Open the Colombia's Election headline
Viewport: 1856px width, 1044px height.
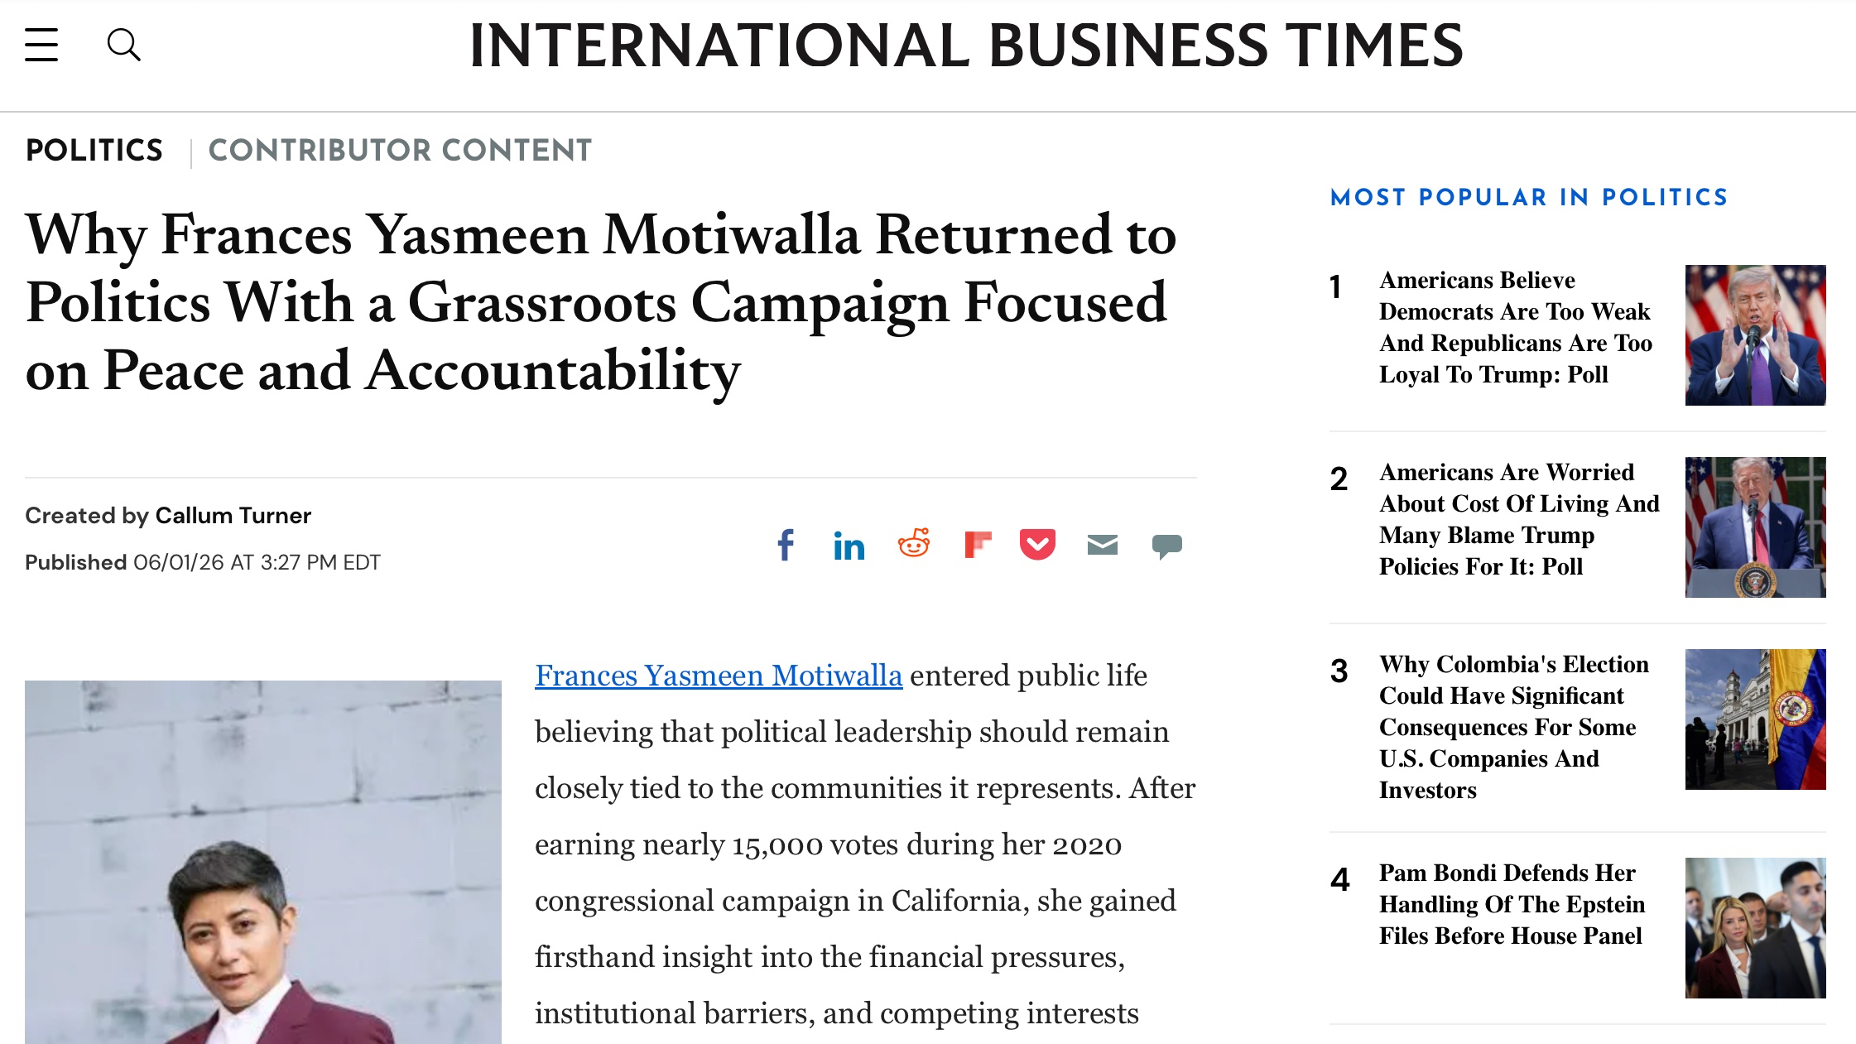coord(1514,727)
